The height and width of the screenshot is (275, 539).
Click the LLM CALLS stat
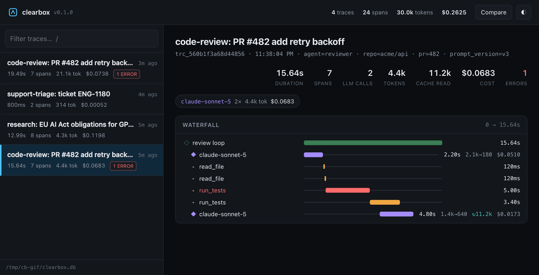click(358, 77)
